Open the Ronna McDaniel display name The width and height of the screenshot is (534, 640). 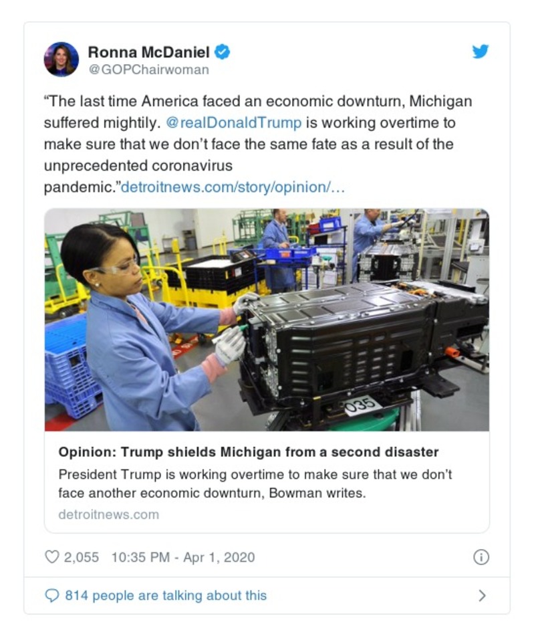(x=148, y=51)
